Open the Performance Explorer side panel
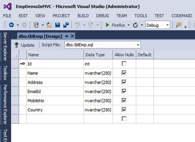The width and height of the screenshot is (195, 142). click(x=5, y=104)
